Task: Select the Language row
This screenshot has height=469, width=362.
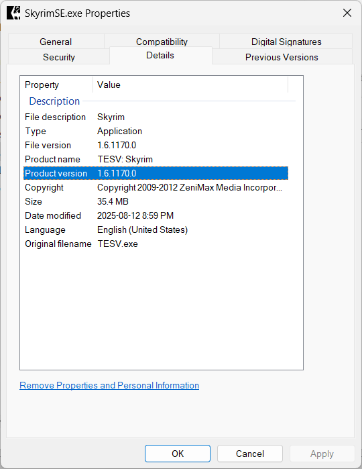Action: (x=156, y=229)
